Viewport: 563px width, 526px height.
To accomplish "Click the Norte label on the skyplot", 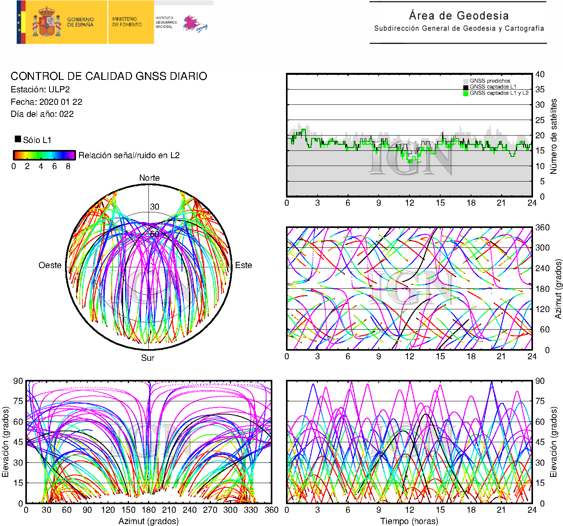I will (x=149, y=178).
